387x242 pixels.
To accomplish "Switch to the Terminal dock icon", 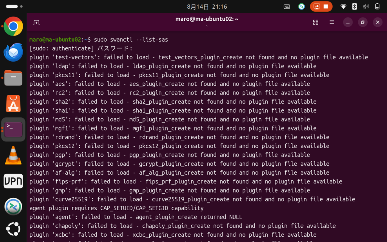I will click(13, 129).
